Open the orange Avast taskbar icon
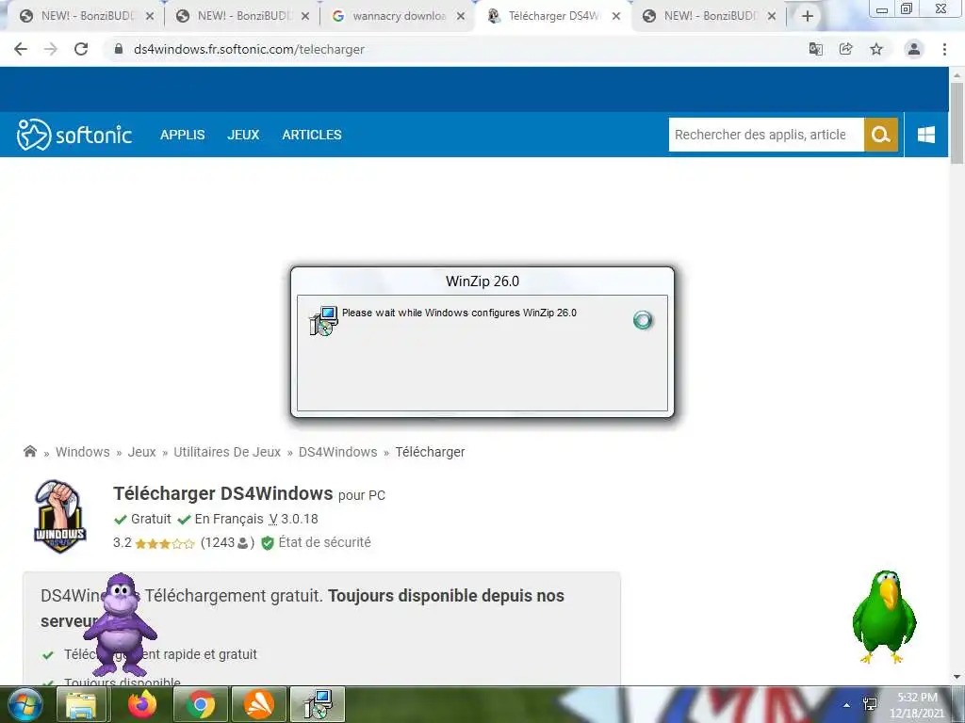This screenshot has width=965, height=723. tap(258, 705)
